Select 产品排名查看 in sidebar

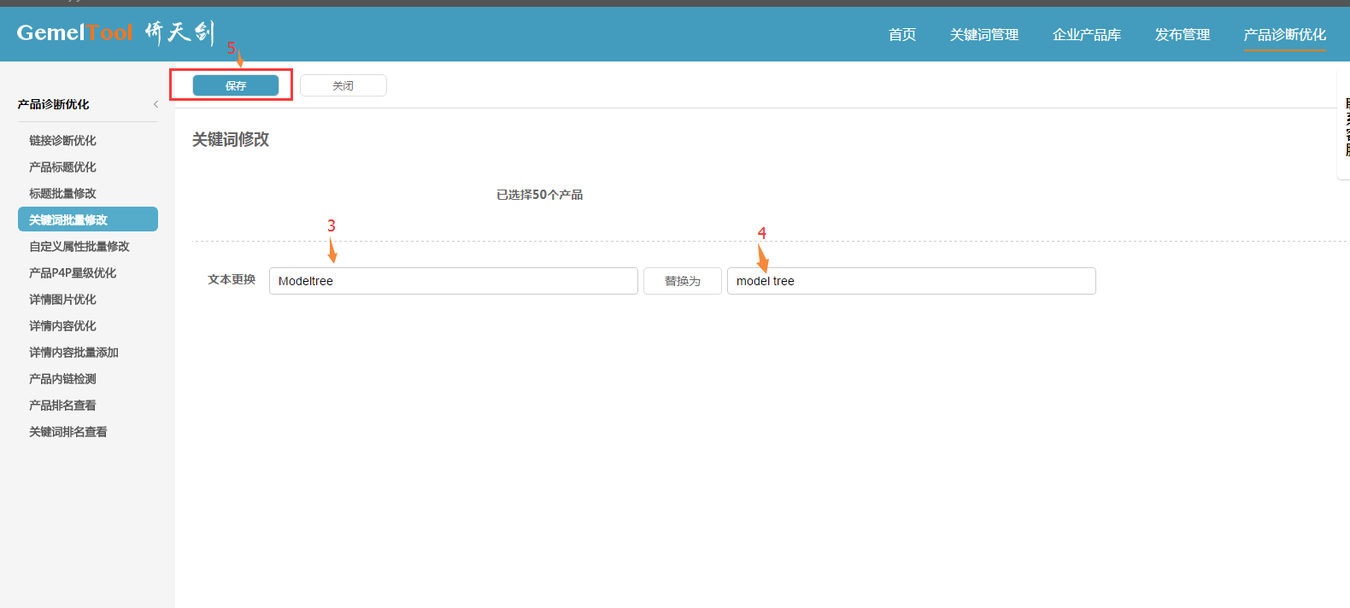pyautogui.click(x=62, y=405)
